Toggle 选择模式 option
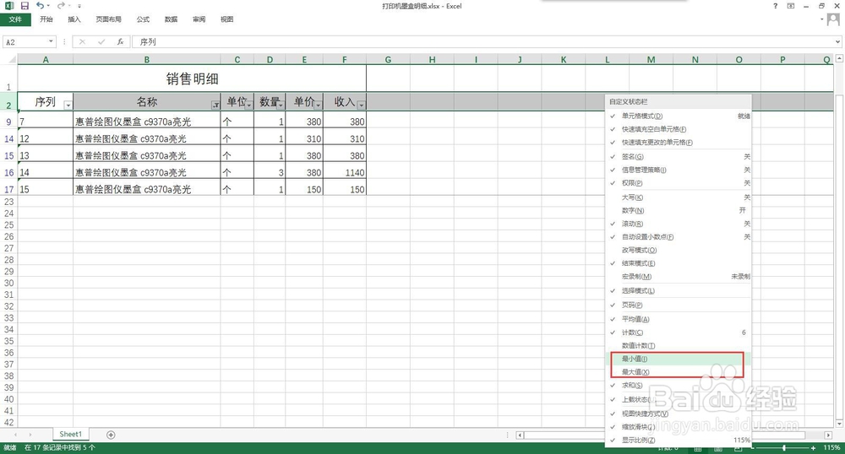 (680, 290)
